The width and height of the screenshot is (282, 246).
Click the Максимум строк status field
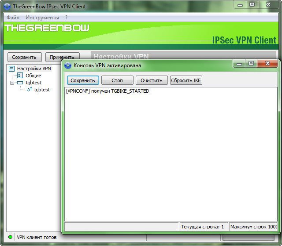[254, 227]
